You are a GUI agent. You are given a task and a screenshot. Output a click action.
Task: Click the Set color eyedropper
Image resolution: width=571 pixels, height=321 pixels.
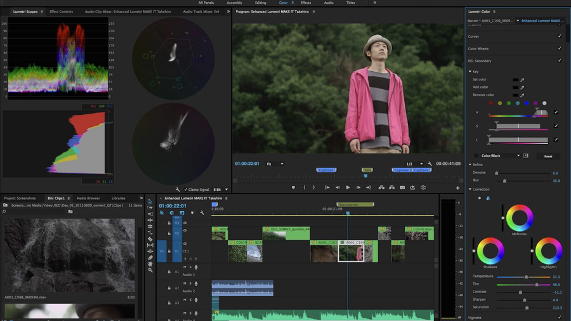(523, 80)
